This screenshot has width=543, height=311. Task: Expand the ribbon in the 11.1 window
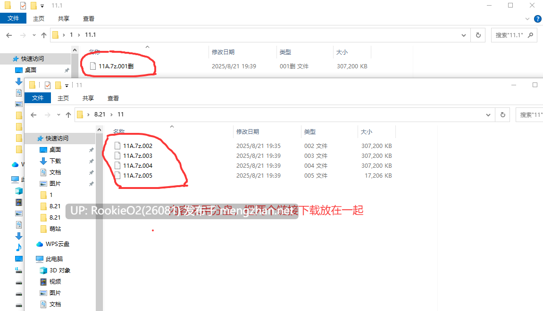pos(527,19)
